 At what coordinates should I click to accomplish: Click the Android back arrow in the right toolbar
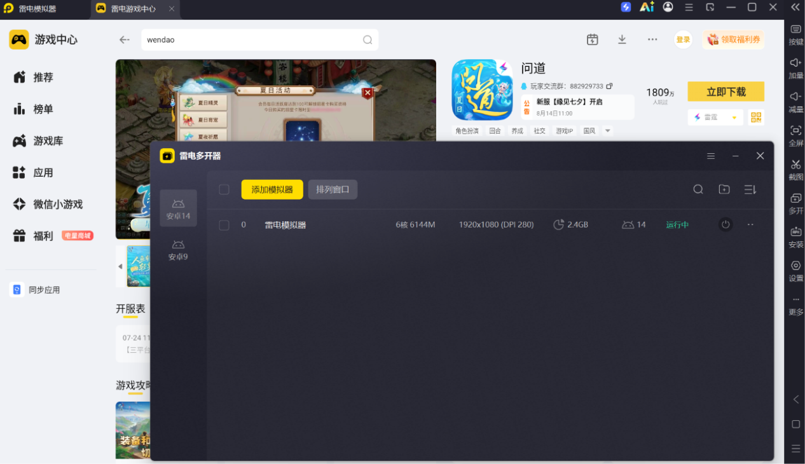click(x=795, y=399)
